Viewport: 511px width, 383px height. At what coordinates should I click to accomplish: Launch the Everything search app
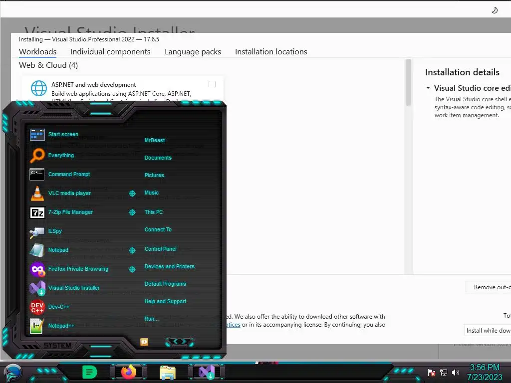coord(52,156)
